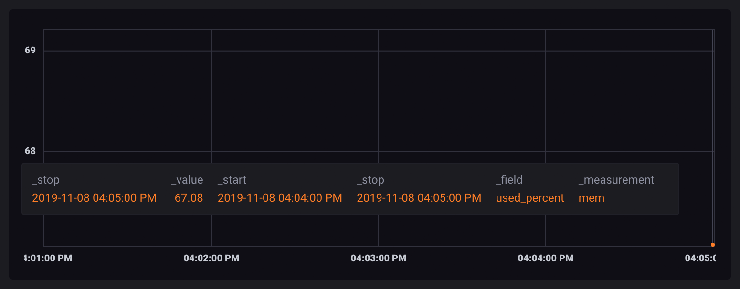Select the mem measurement value

click(591, 197)
